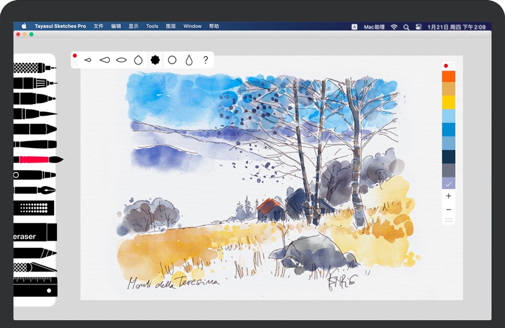This screenshot has width=505, height=328.
Task: Choose the medium pointed brush tip shape
Action: 105,60
